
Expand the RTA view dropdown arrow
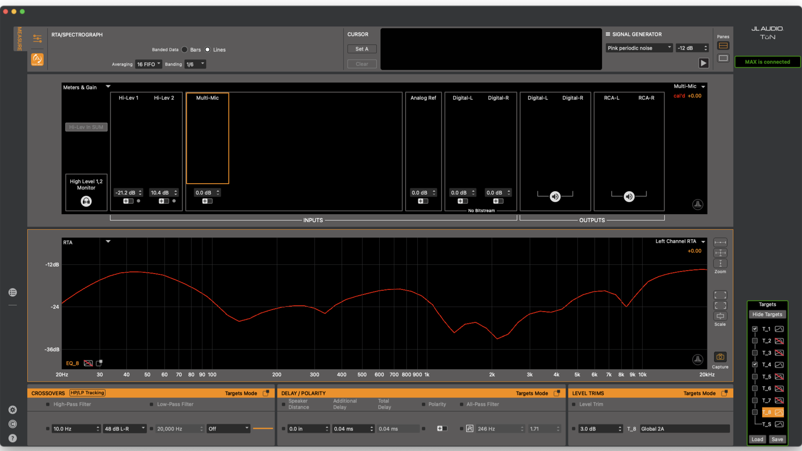(x=108, y=241)
